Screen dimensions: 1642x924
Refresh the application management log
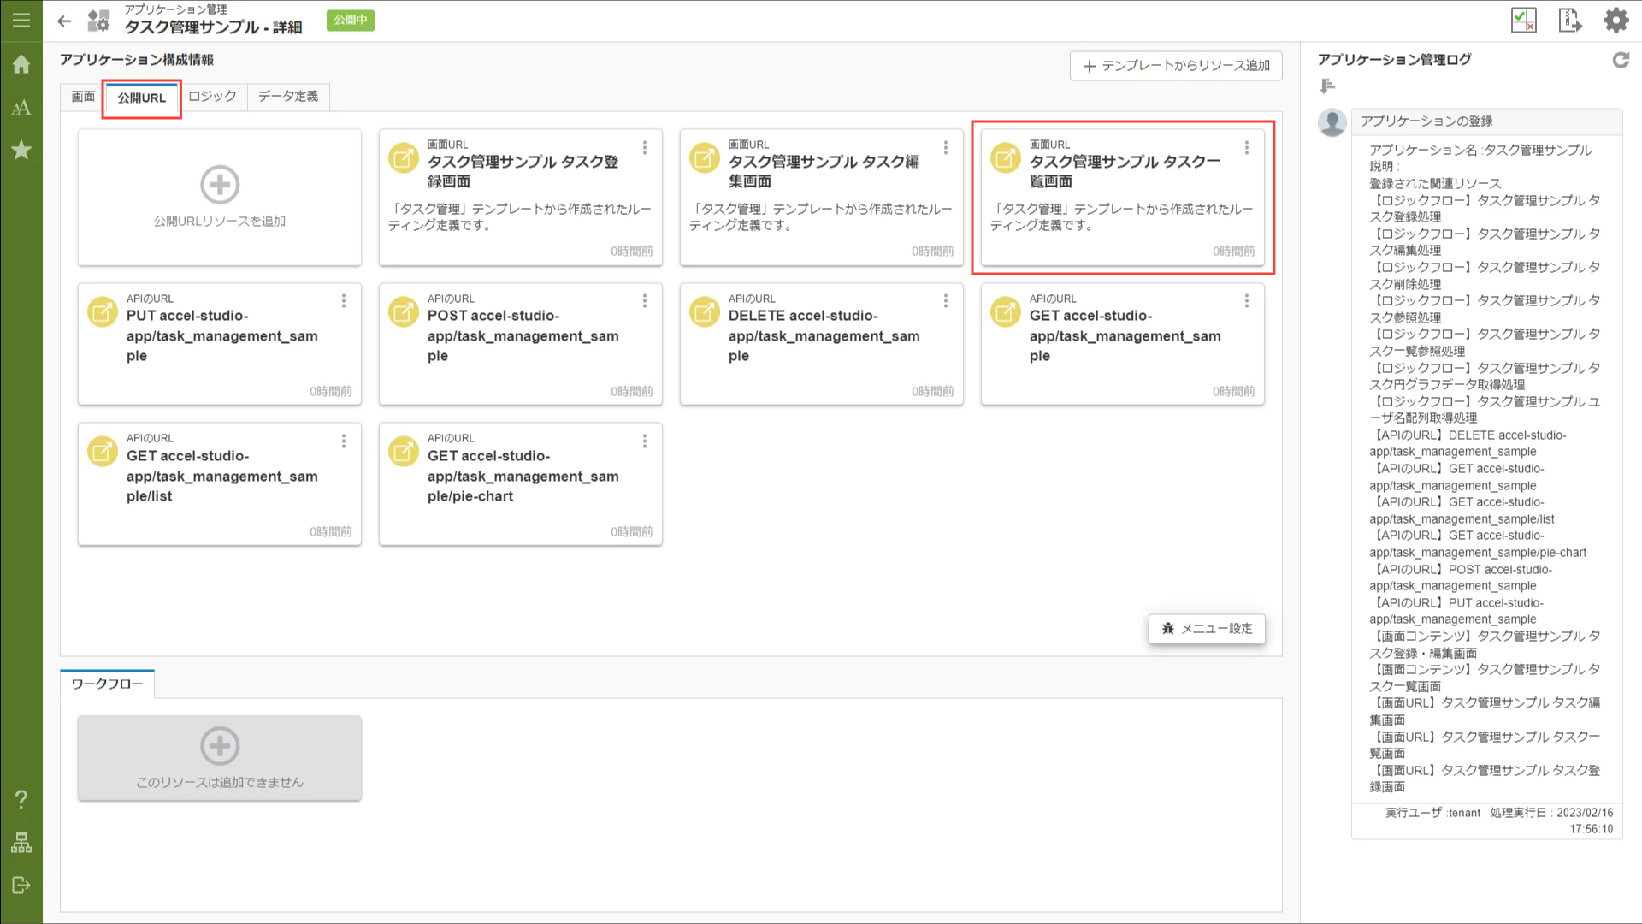(x=1620, y=60)
